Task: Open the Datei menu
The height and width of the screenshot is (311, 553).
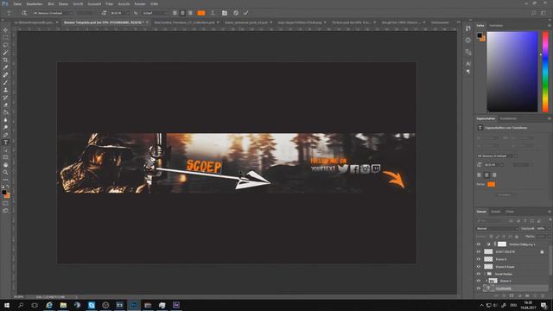Action: pos(17,3)
